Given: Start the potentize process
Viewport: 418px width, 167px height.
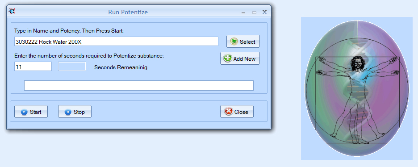Looking at the screenshot, I should [31, 111].
